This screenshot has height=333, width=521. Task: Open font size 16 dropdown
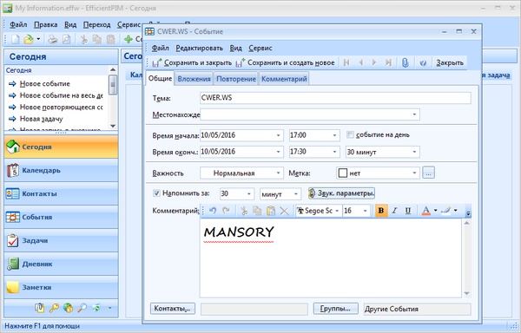[x=365, y=211]
